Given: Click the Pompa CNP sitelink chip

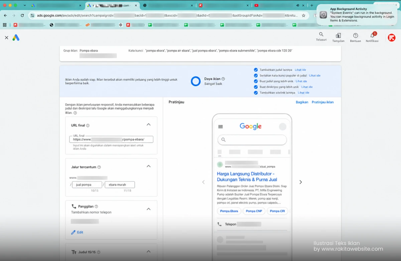Looking at the screenshot, I should point(254,211).
